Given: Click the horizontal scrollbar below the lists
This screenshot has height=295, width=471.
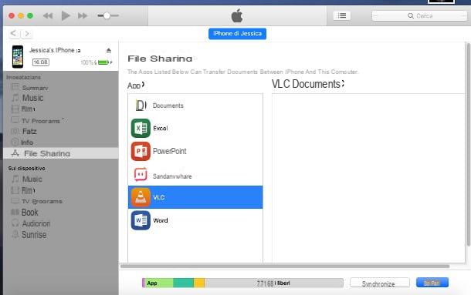Looking at the screenshot, I should [x=285, y=266].
